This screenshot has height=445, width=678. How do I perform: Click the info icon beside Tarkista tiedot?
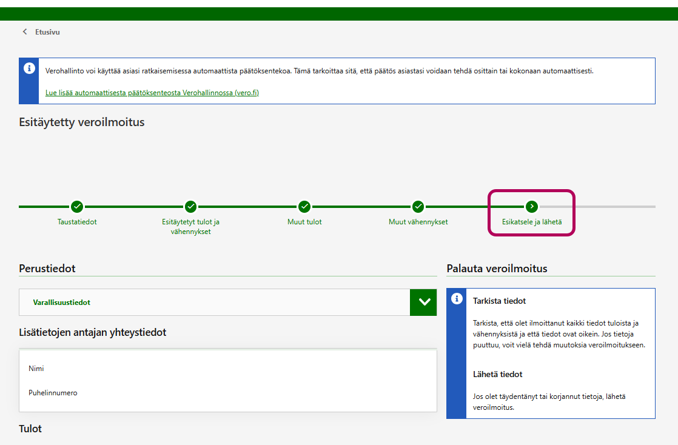(x=457, y=299)
